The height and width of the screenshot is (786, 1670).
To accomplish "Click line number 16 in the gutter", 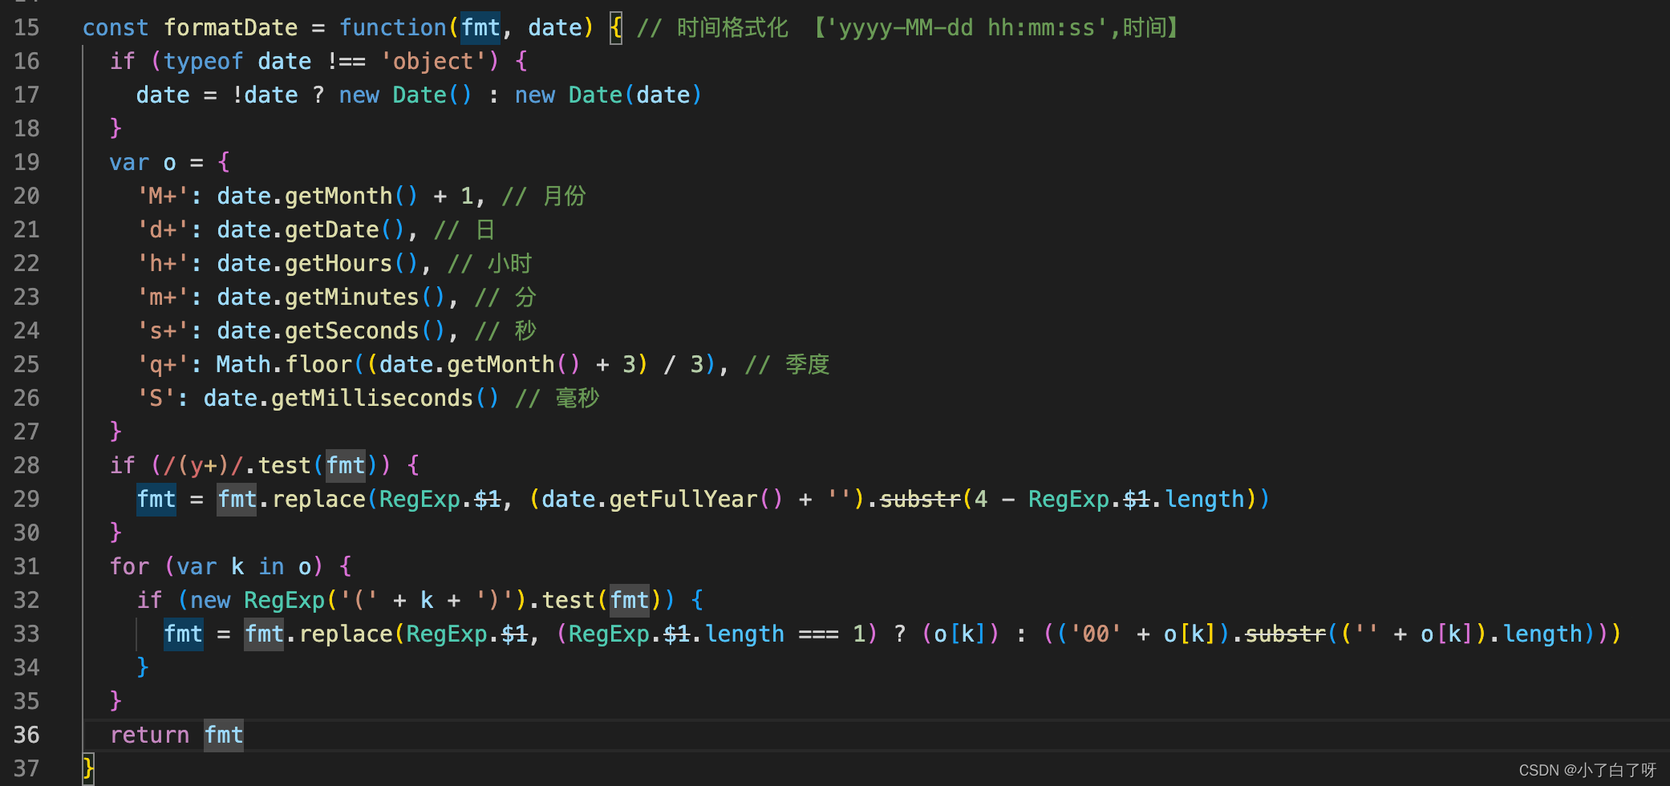I will (26, 61).
